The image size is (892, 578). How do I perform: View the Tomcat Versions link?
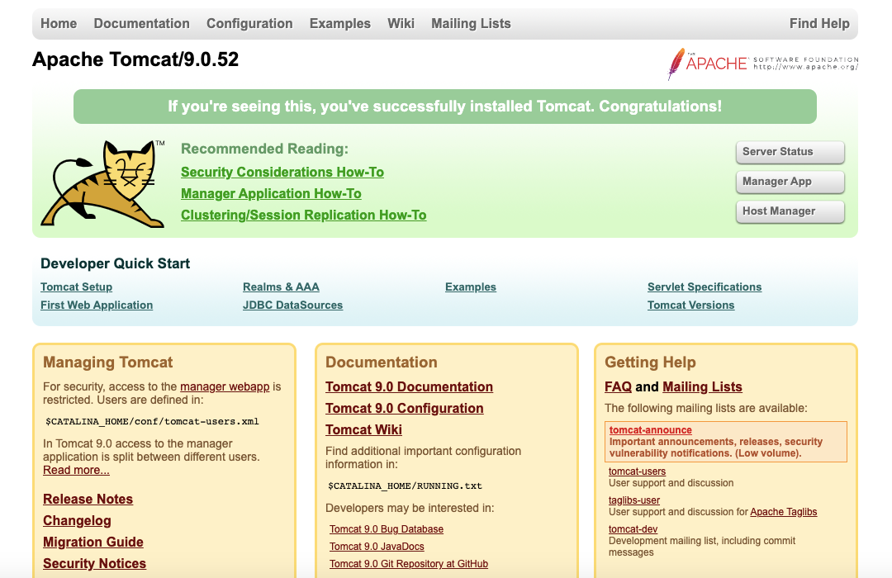tap(690, 305)
